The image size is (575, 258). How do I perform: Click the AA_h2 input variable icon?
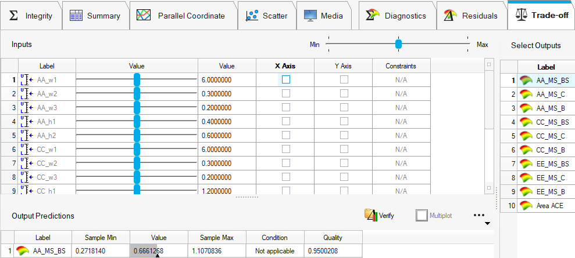tap(27, 135)
